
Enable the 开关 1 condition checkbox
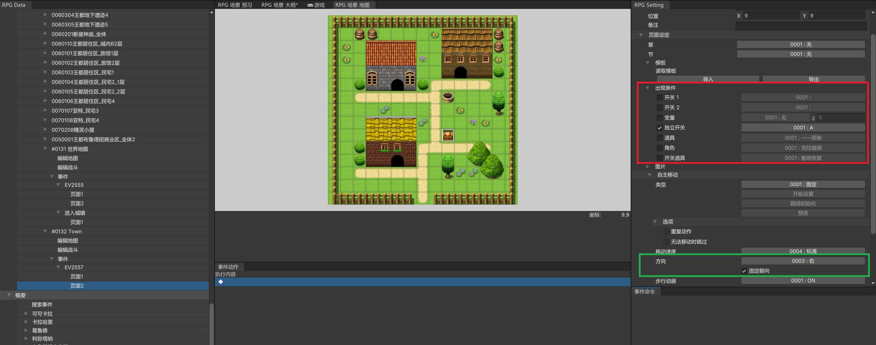tap(659, 98)
